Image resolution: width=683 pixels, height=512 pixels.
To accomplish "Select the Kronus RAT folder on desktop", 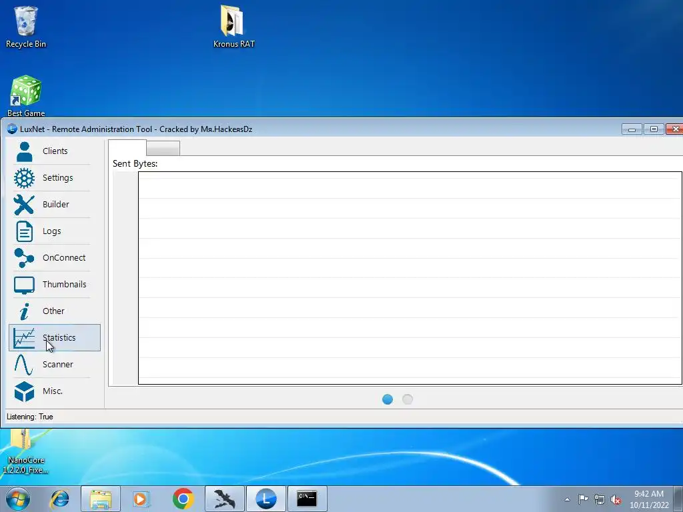I will pyautogui.click(x=233, y=27).
